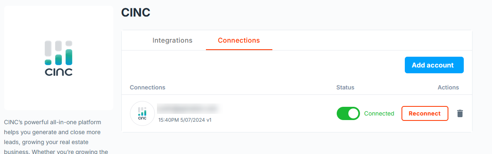The width and height of the screenshot is (492, 154).
Task: Open the CINC logo card on the left
Action: click(x=59, y=58)
